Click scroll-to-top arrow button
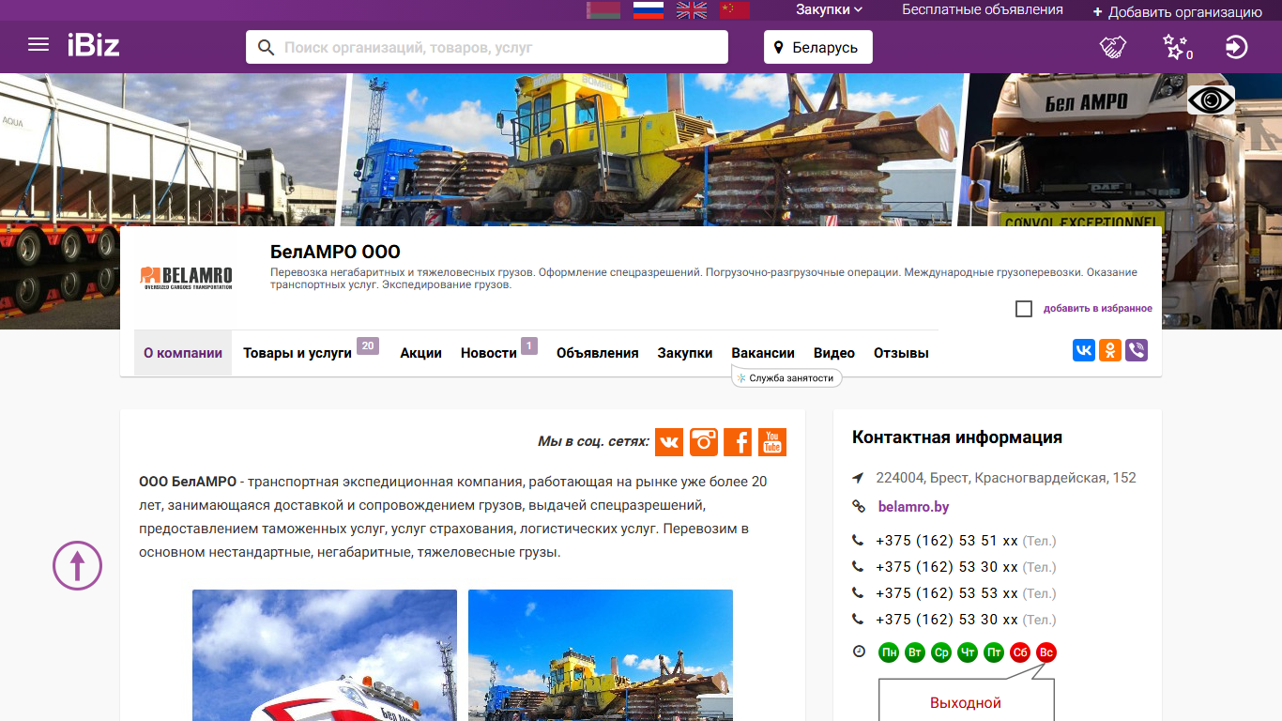The image size is (1282, 721). 77,565
